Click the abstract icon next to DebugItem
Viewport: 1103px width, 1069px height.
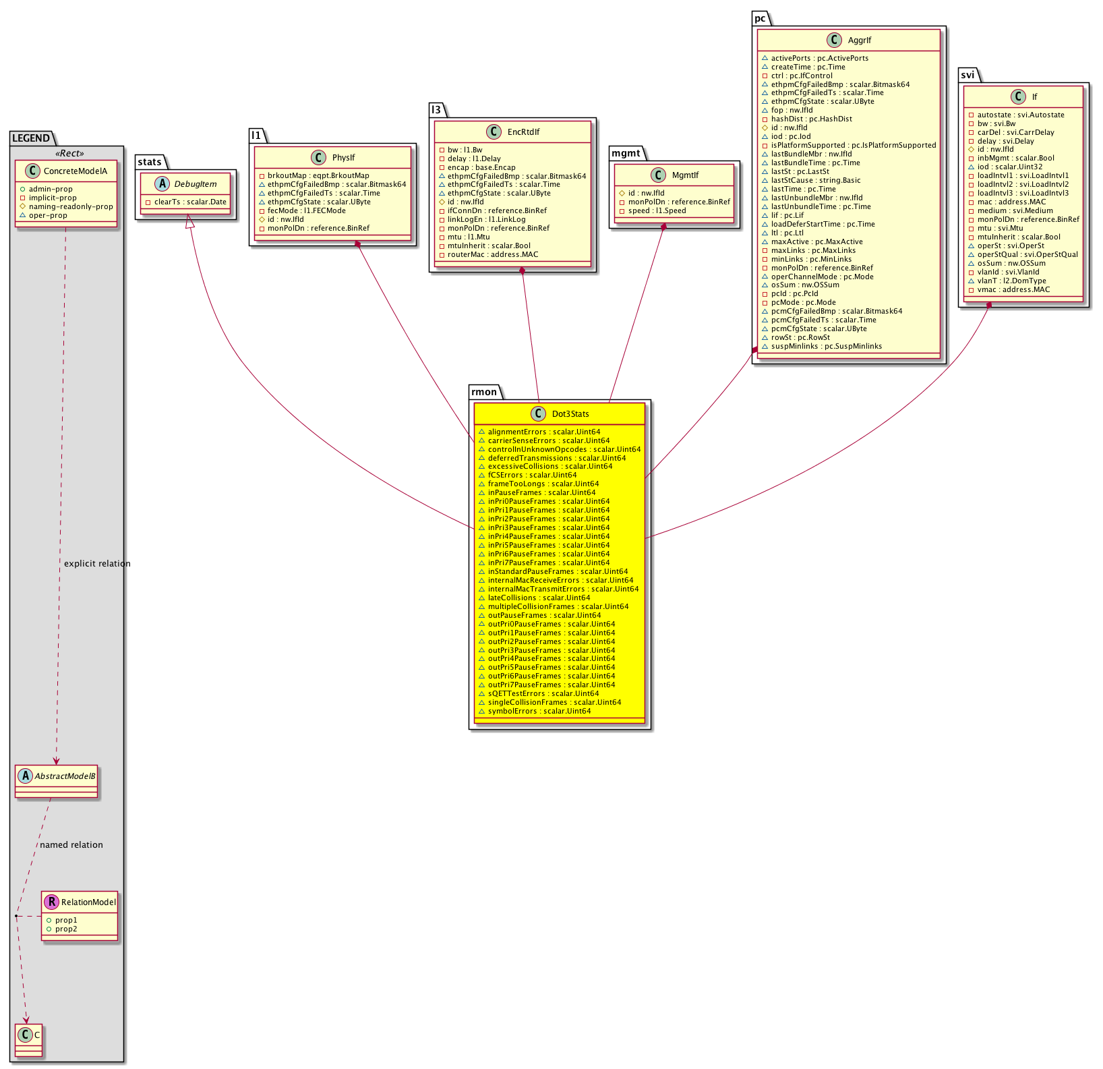click(162, 183)
